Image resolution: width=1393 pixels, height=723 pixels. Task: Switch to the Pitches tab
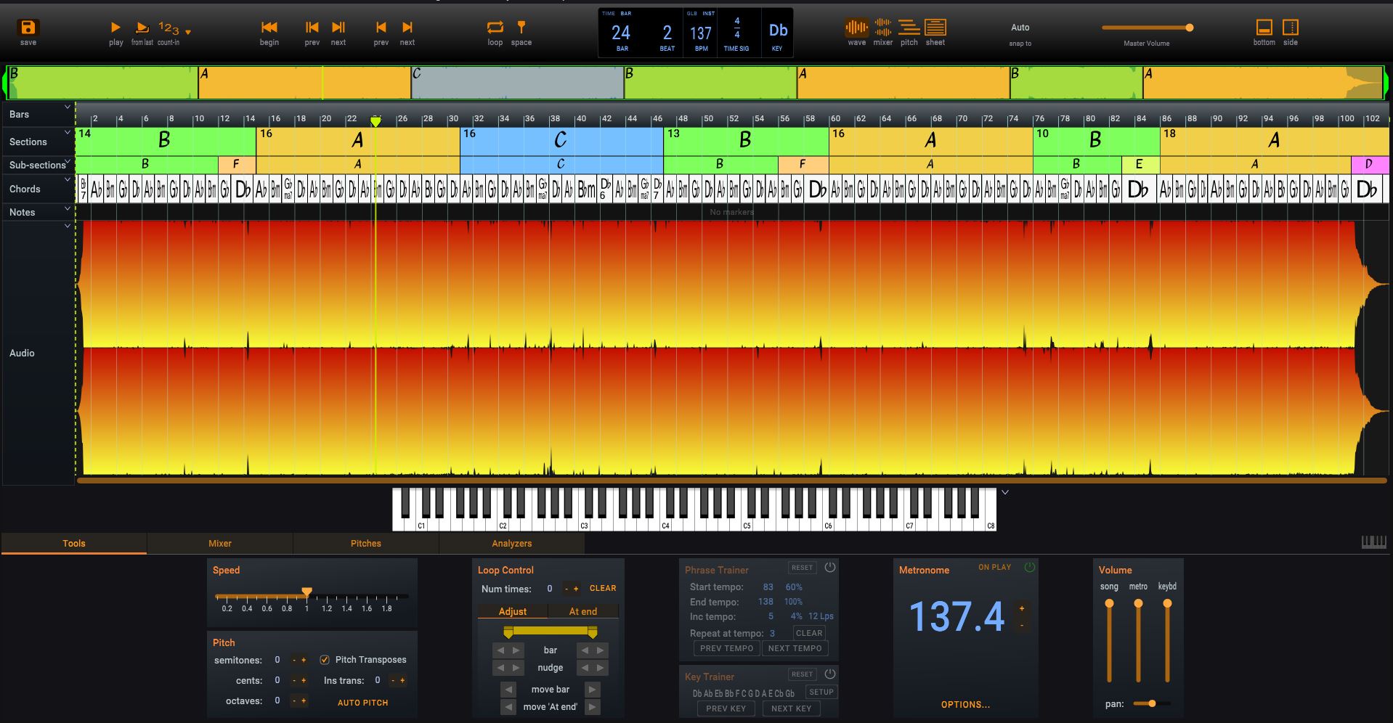pos(365,543)
